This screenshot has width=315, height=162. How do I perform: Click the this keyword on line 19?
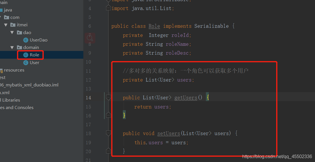click(x=140, y=143)
